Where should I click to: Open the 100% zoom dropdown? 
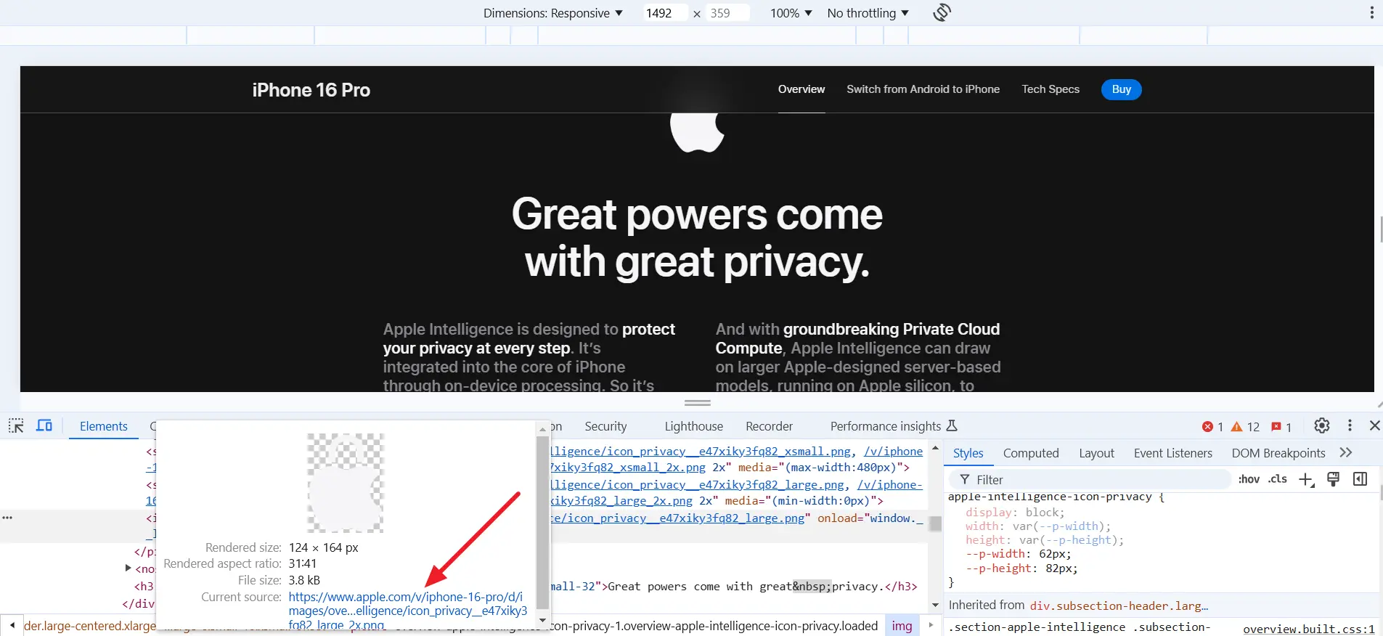pyautogui.click(x=791, y=13)
